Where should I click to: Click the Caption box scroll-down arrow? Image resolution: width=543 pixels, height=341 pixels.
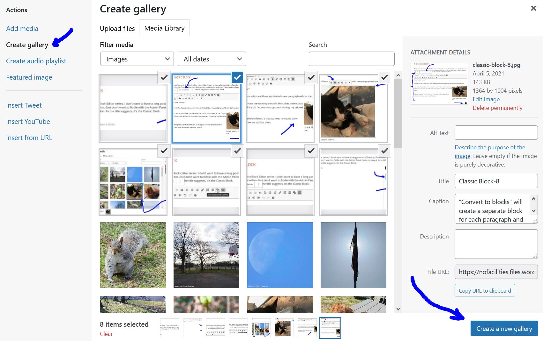[533, 211]
